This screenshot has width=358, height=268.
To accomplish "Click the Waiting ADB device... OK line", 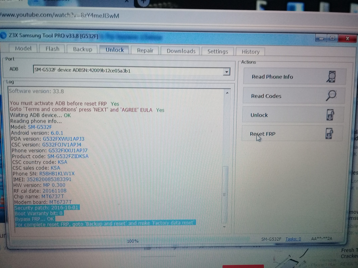I will tap(40, 115).
